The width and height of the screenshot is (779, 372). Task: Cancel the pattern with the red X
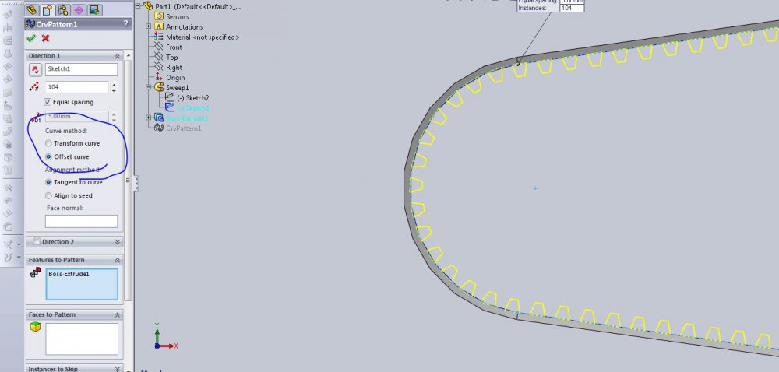(46, 38)
